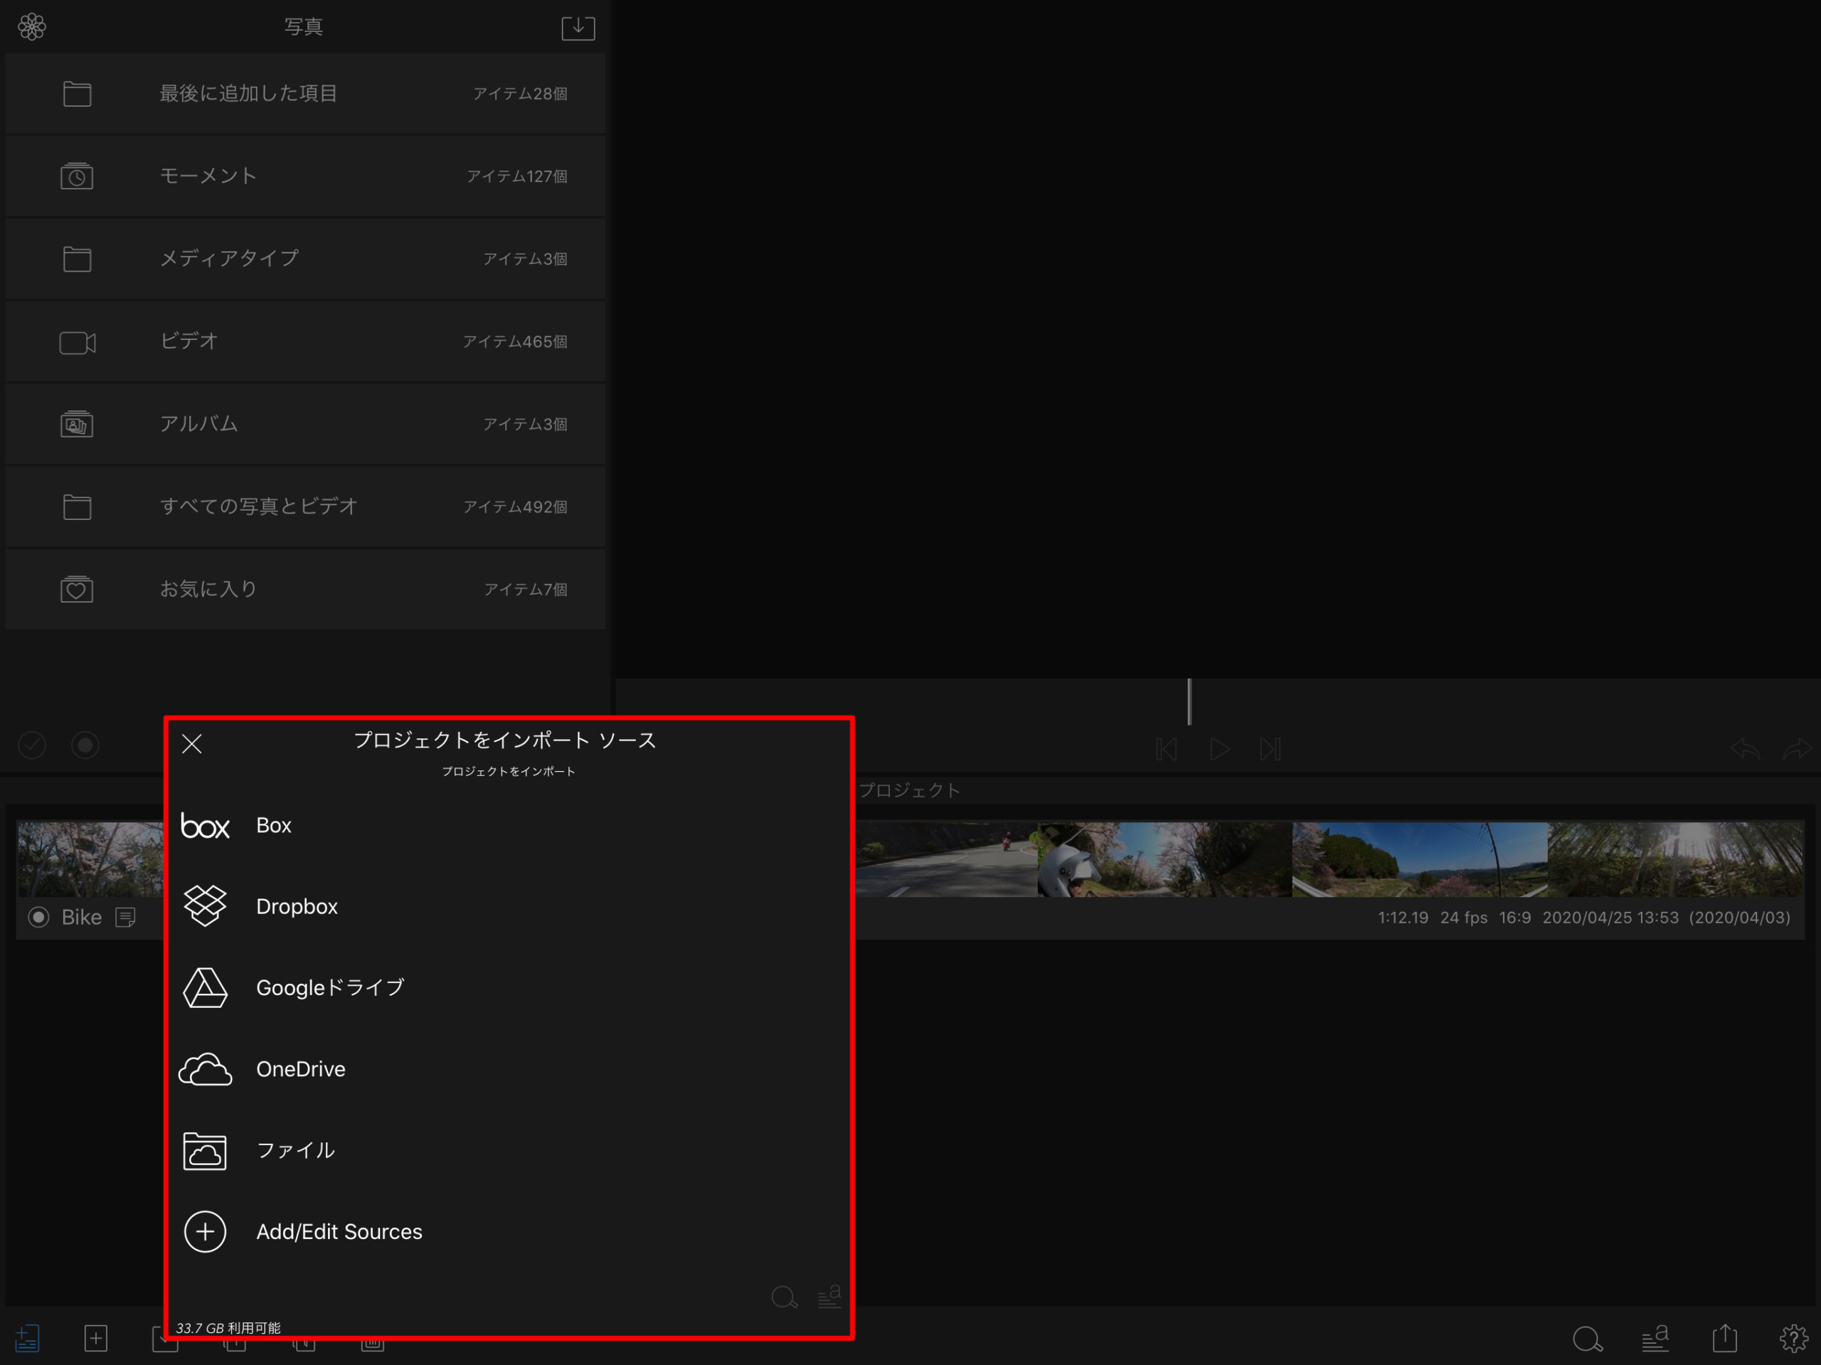
Task: Click the white helmet thumbnail
Action: pos(1165,859)
